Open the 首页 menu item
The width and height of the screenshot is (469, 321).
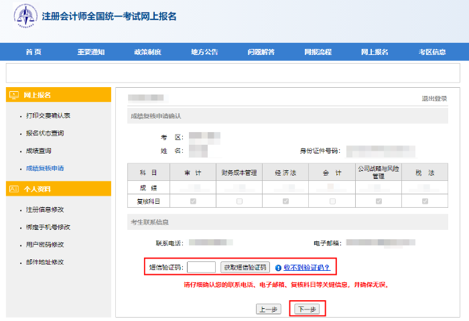[x=33, y=52]
